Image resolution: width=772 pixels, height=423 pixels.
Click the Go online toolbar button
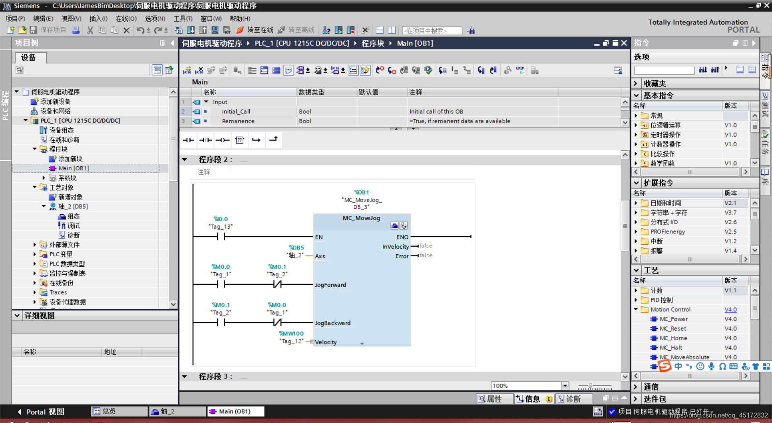coord(255,30)
